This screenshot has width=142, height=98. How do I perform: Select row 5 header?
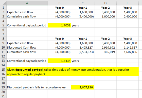coord(3,25)
